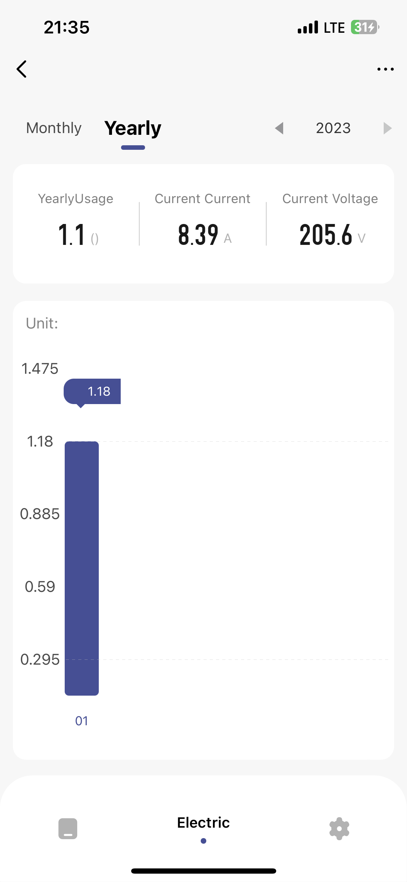Tap the month 01 usage bar
407x882 pixels.
coord(82,568)
